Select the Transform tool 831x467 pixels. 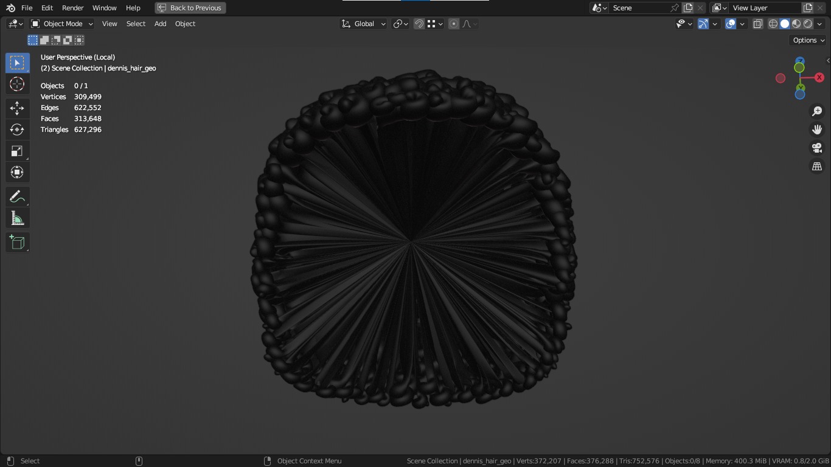(17, 172)
